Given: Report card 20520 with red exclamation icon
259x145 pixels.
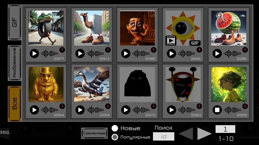Looking at the screenshot, I should [245, 106].
